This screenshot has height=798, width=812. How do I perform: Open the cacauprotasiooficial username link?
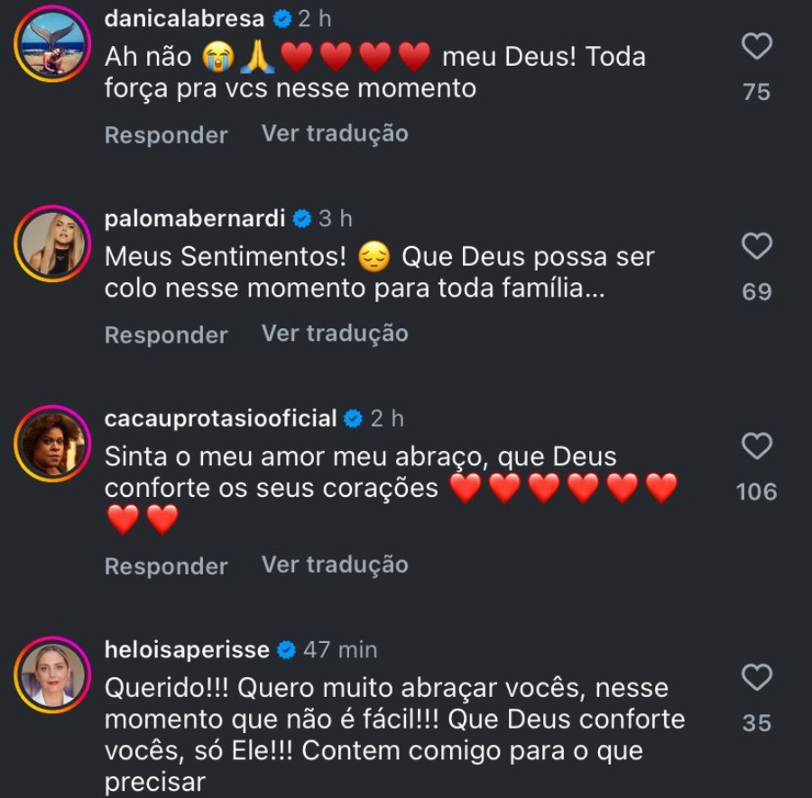(221, 418)
